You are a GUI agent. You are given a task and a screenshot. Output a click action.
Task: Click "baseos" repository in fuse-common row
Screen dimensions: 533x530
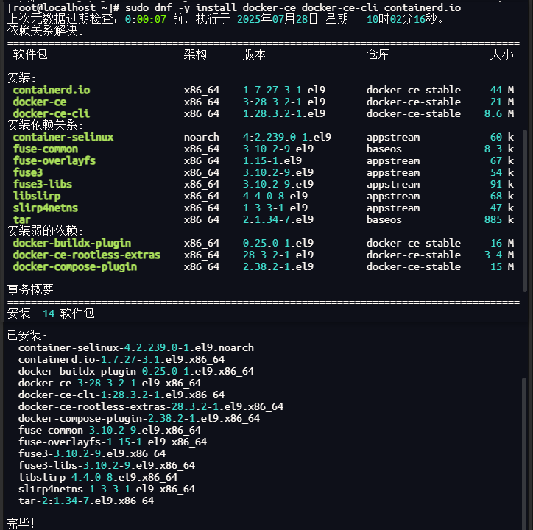[384, 149]
